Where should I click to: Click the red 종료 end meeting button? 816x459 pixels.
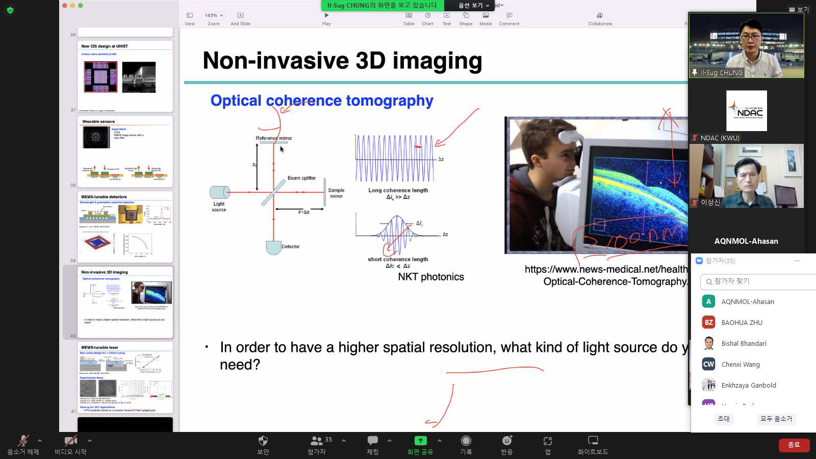[x=794, y=445]
